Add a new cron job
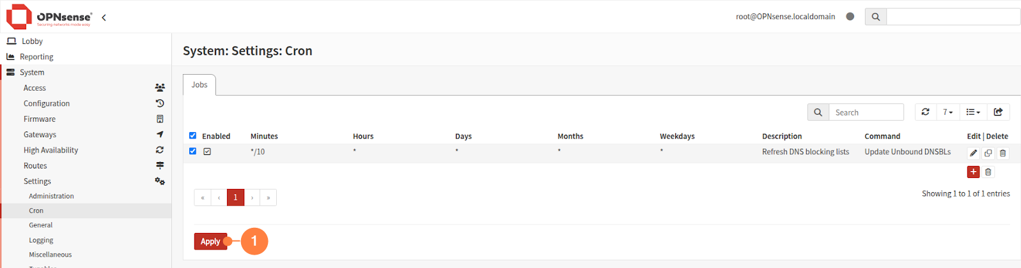1021x268 pixels. tap(973, 172)
